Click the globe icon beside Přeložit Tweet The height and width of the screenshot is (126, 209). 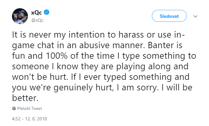click(14, 109)
